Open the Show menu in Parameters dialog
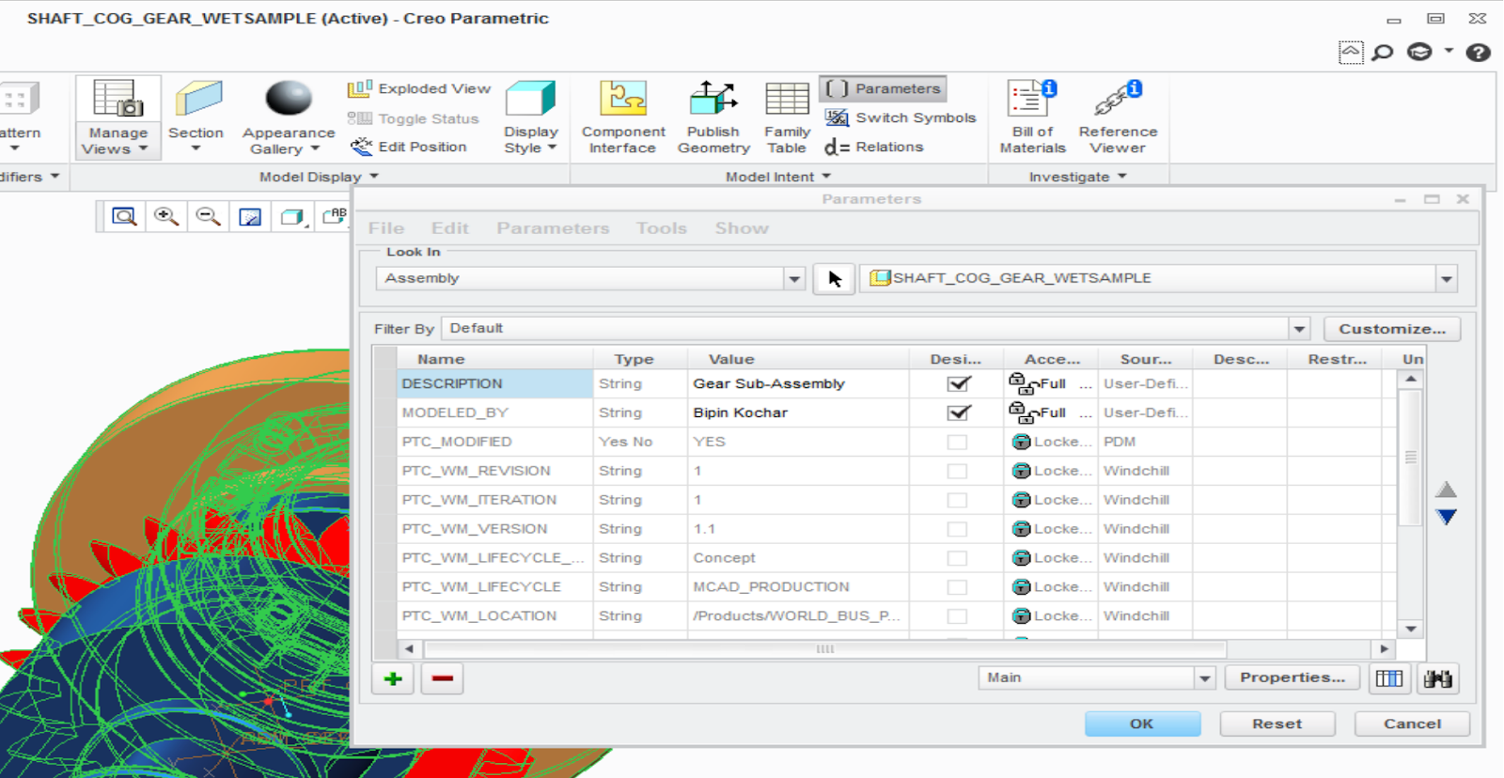This screenshot has width=1504, height=778. (741, 228)
